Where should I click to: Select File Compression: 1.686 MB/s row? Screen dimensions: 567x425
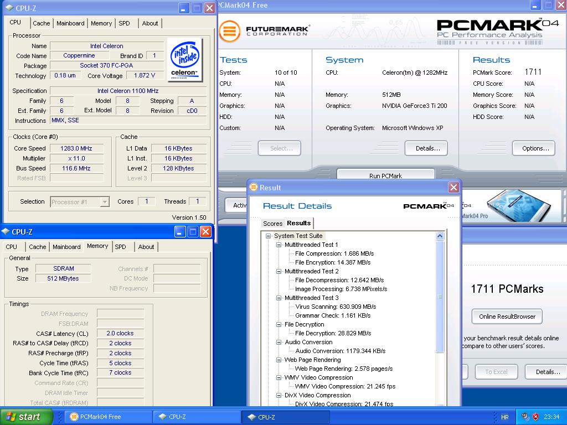pyautogui.click(x=334, y=253)
